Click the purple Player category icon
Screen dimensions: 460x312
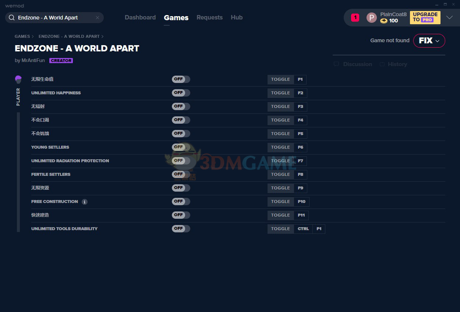coord(18,79)
